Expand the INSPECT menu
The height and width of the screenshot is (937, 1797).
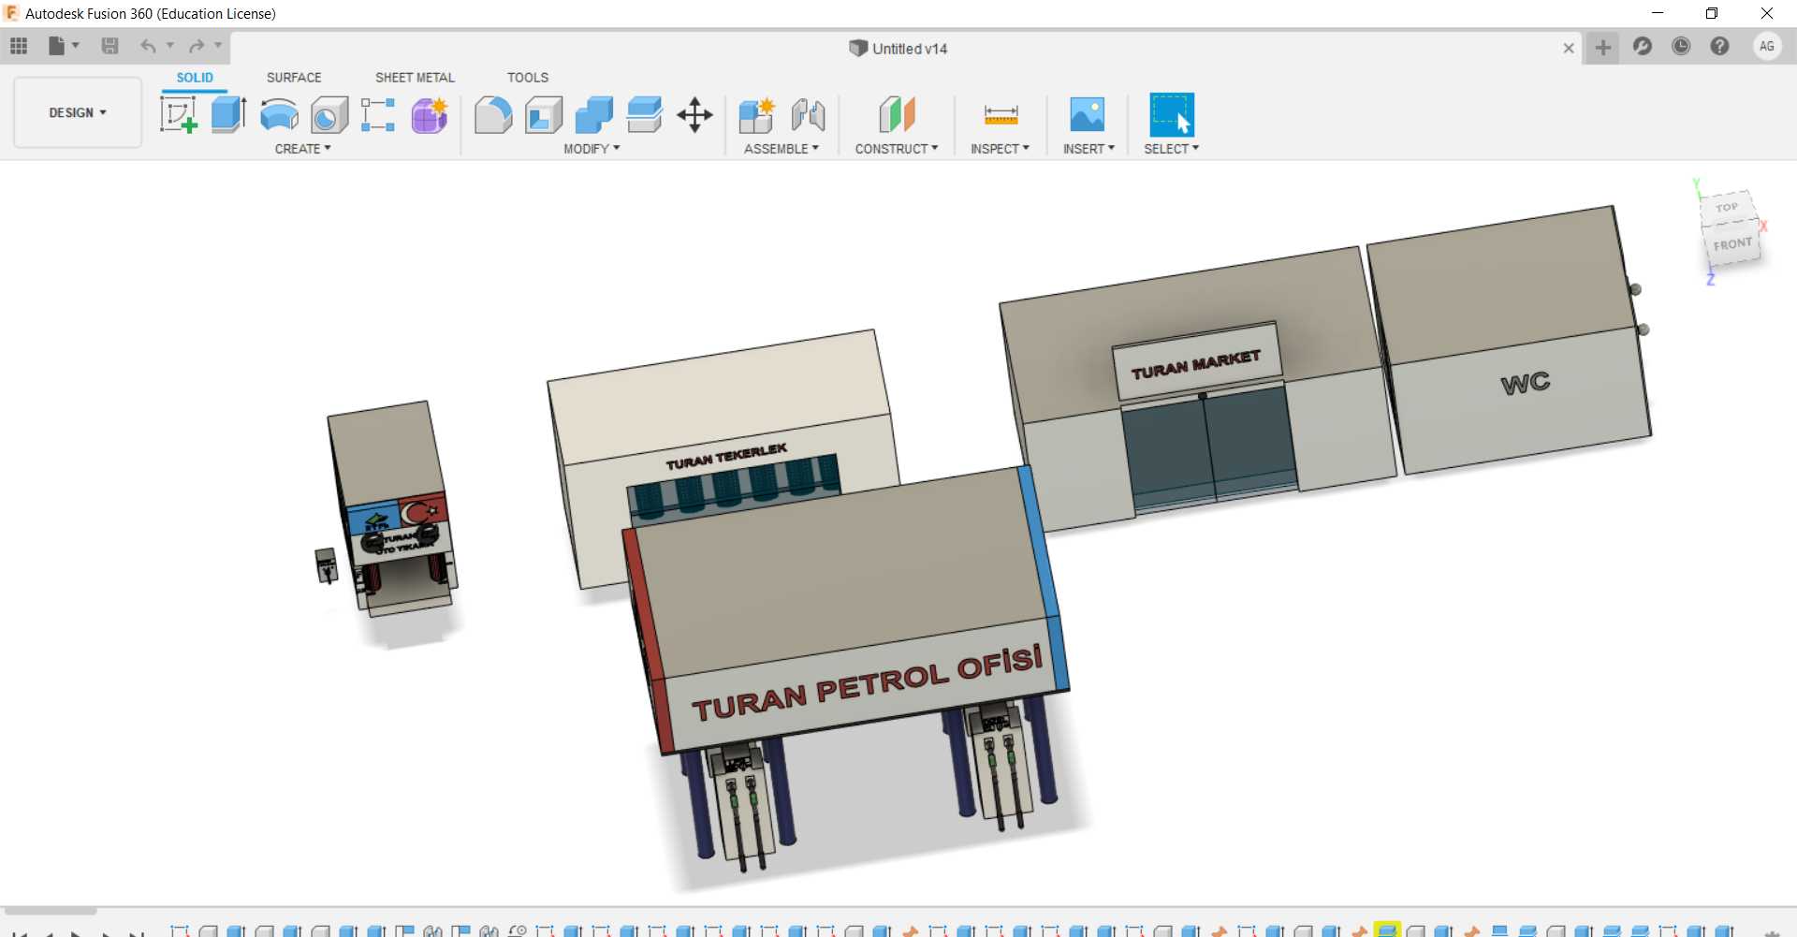1000,149
